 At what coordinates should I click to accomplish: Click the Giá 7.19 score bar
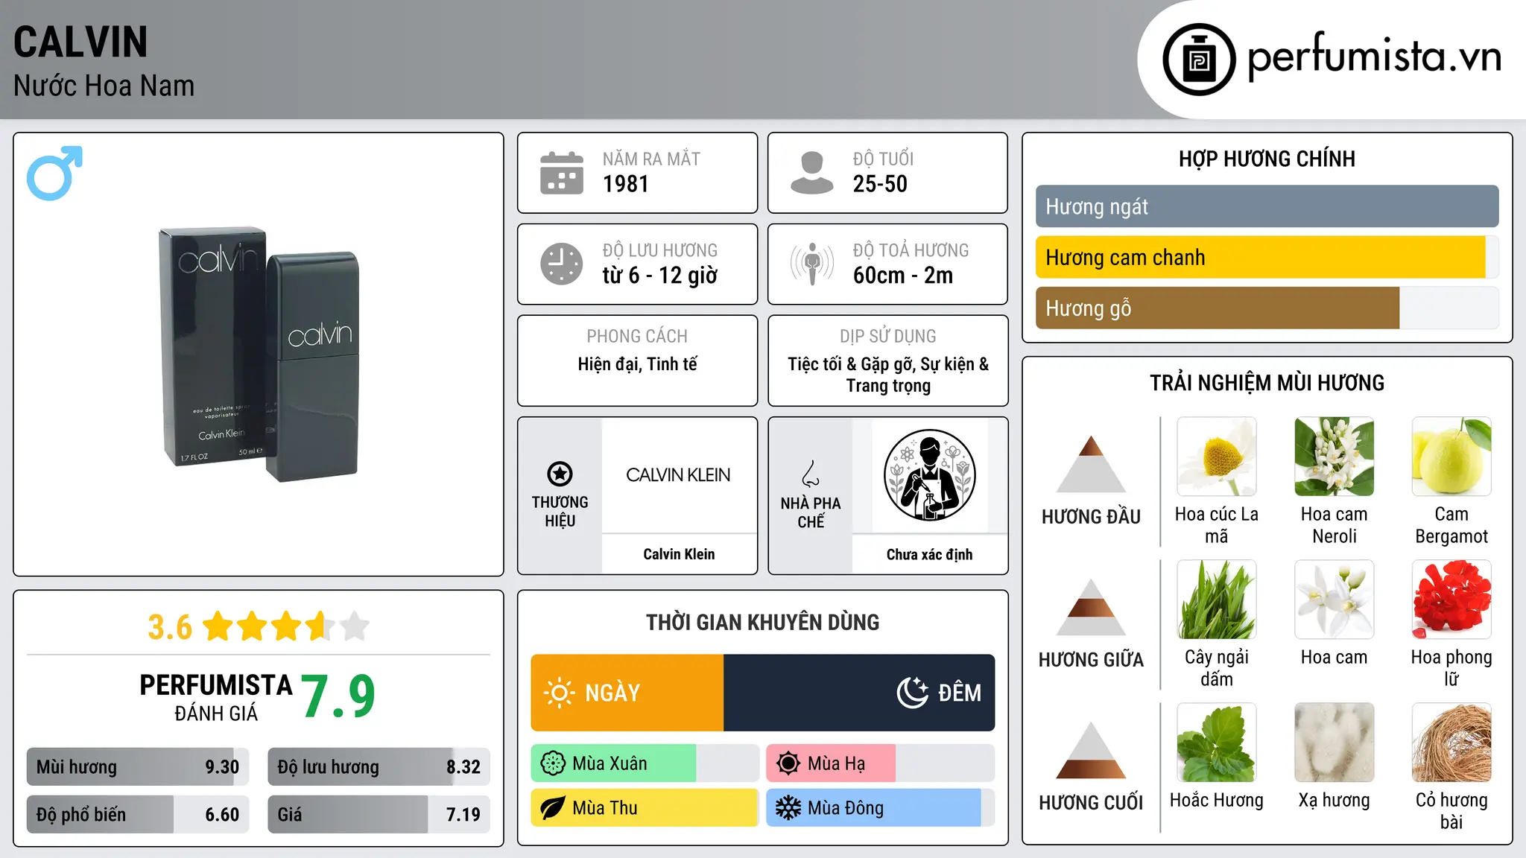click(x=379, y=814)
